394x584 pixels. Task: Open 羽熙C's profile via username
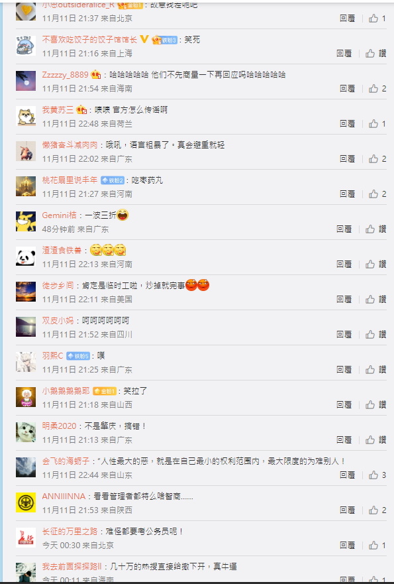coord(52,356)
